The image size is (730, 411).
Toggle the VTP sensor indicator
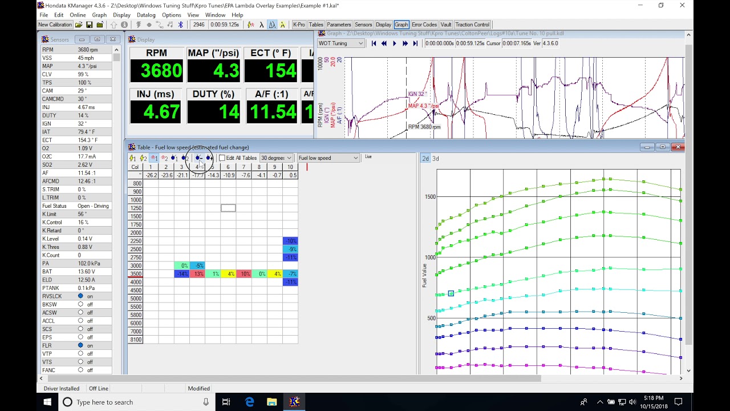tap(80, 354)
